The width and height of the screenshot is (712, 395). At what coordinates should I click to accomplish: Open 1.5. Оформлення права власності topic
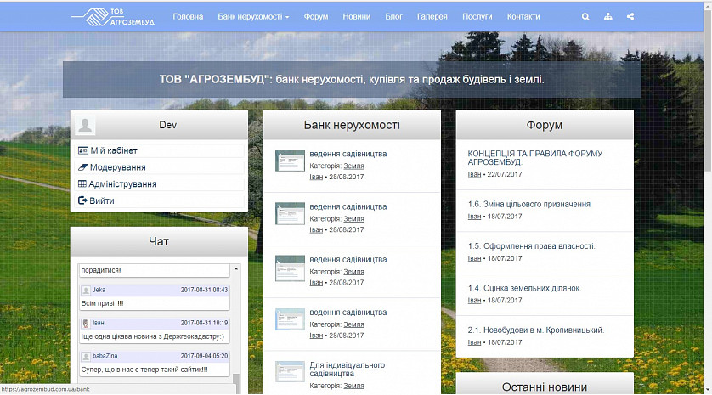pyautogui.click(x=531, y=246)
